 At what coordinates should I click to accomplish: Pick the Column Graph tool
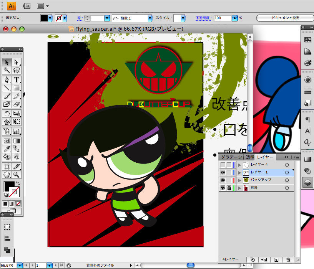pyautogui.click(x=17, y=131)
